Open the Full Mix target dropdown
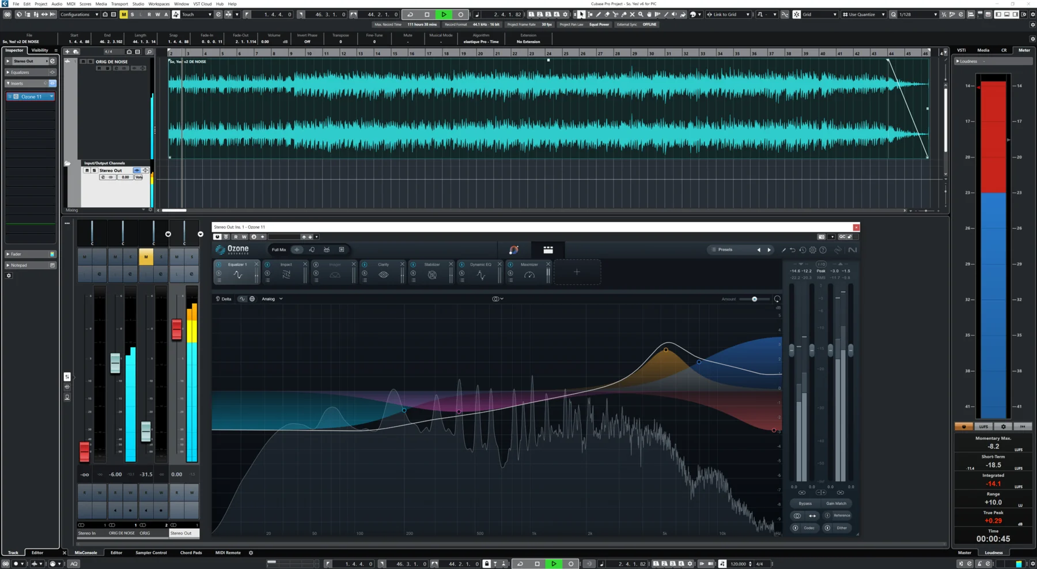Image resolution: width=1037 pixels, height=569 pixels. pos(279,250)
